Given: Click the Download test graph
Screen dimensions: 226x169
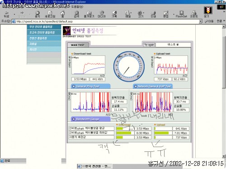Looking at the screenshot, I should (x=88, y=65).
